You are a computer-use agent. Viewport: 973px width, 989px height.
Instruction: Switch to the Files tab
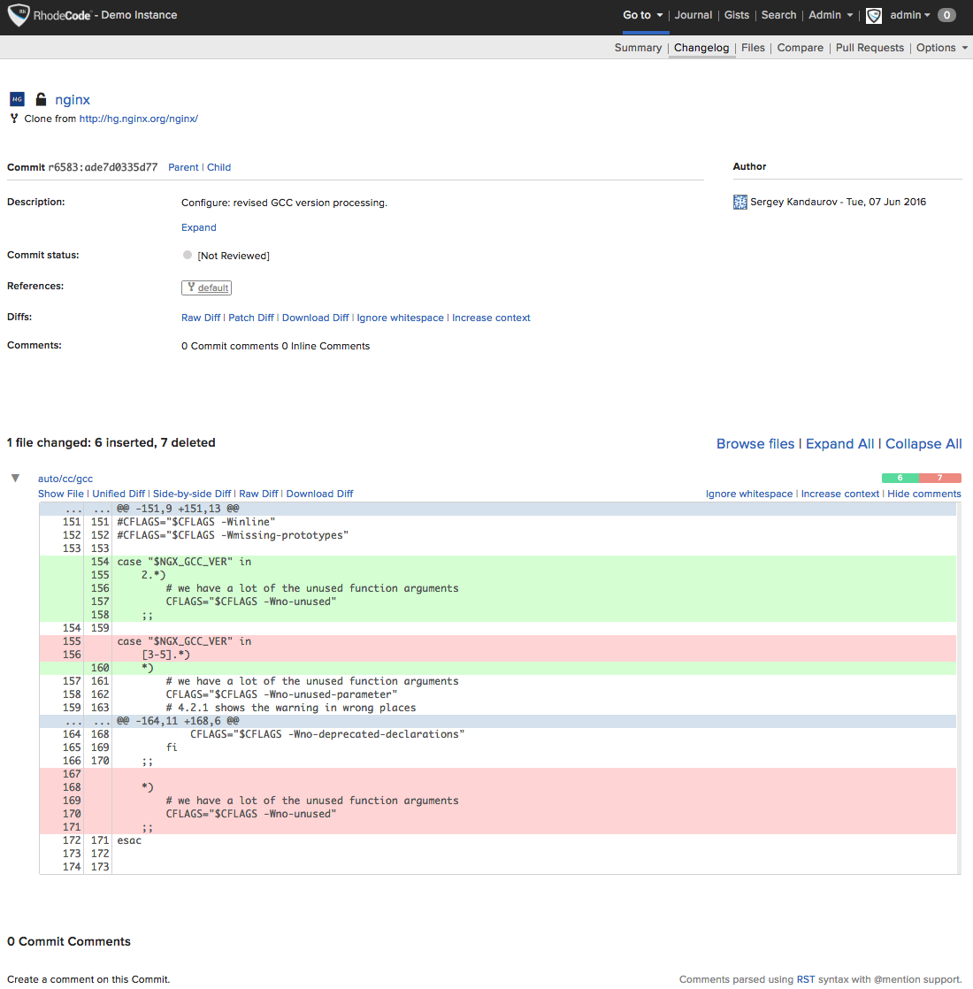tap(753, 48)
